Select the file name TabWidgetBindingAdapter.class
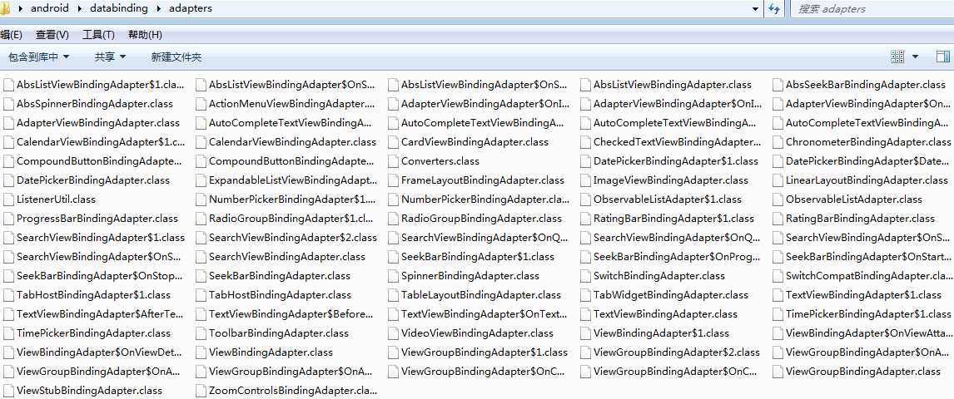This screenshot has width=954, height=399. click(x=671, y=295)
